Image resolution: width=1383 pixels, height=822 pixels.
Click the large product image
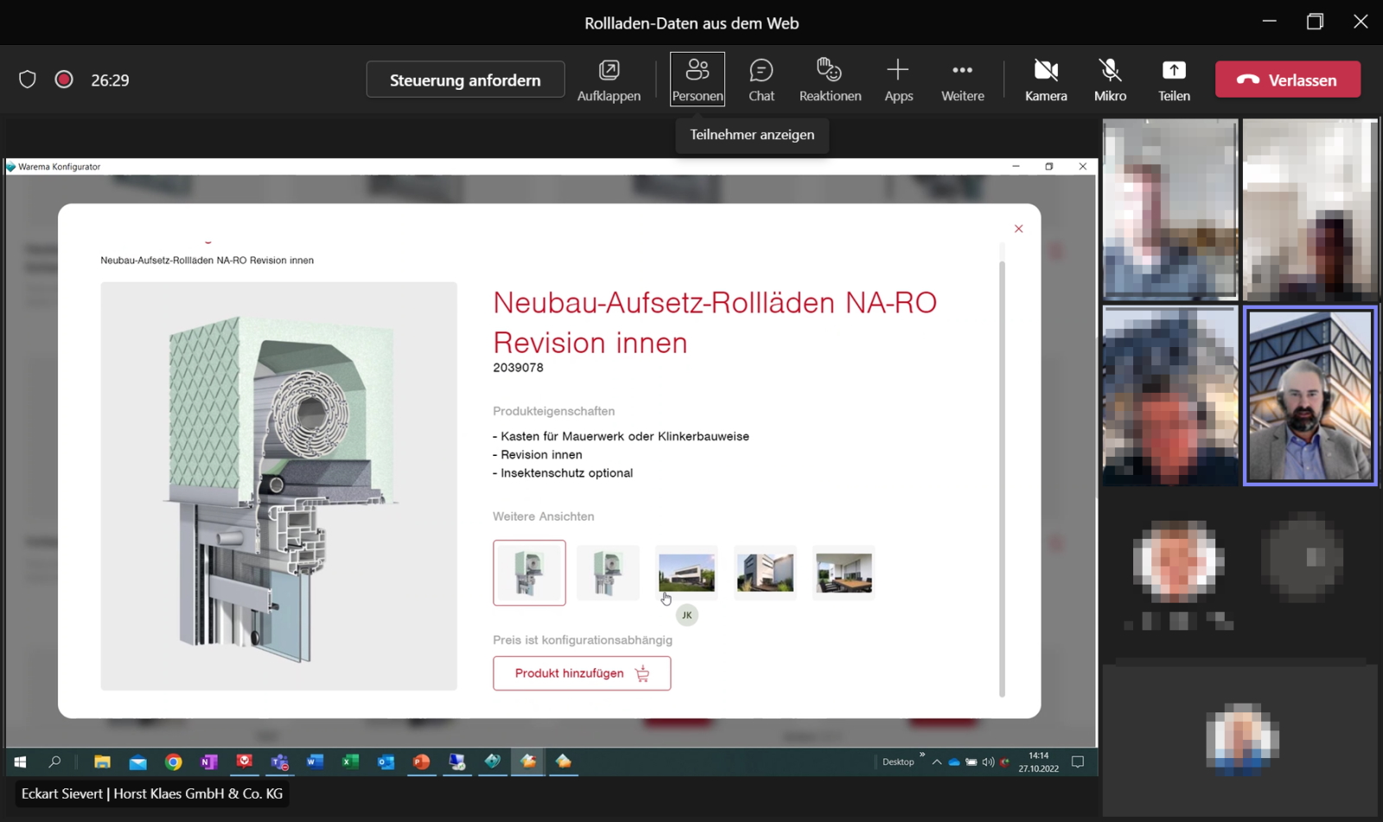tap(278, 486)
